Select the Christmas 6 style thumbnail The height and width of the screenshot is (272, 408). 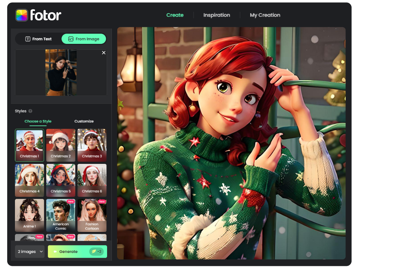[x=92, y=180]
